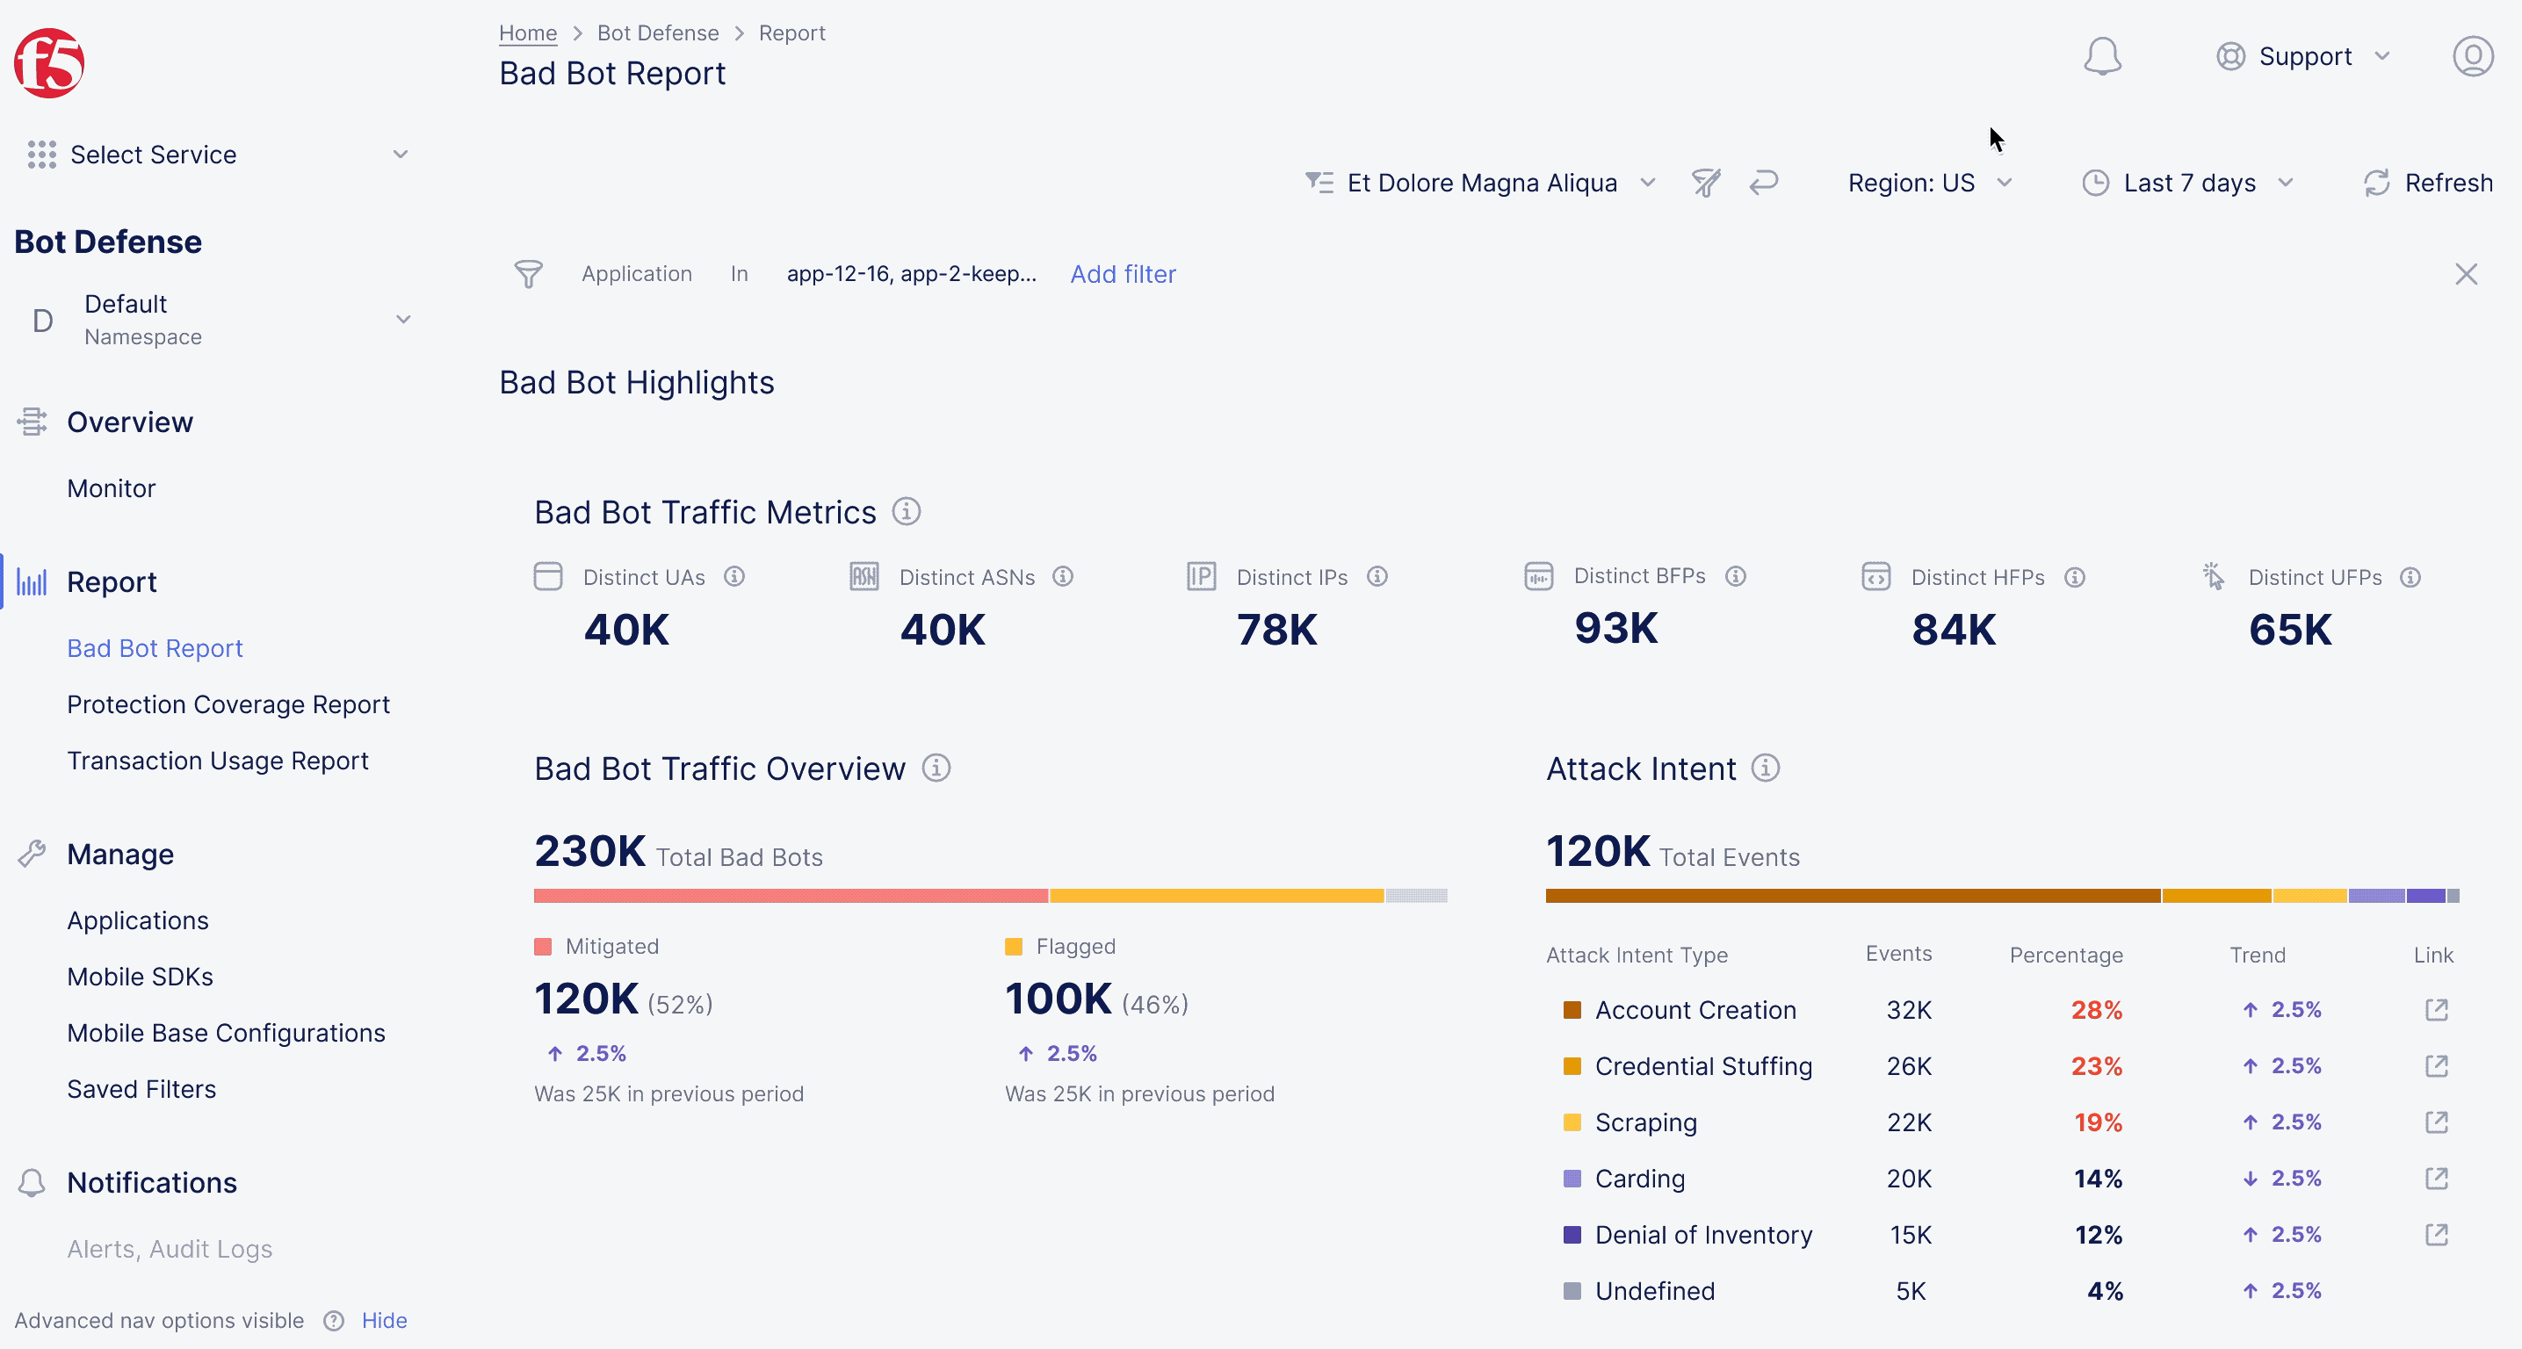Expand the Select Service dropdown

(217, 155)
